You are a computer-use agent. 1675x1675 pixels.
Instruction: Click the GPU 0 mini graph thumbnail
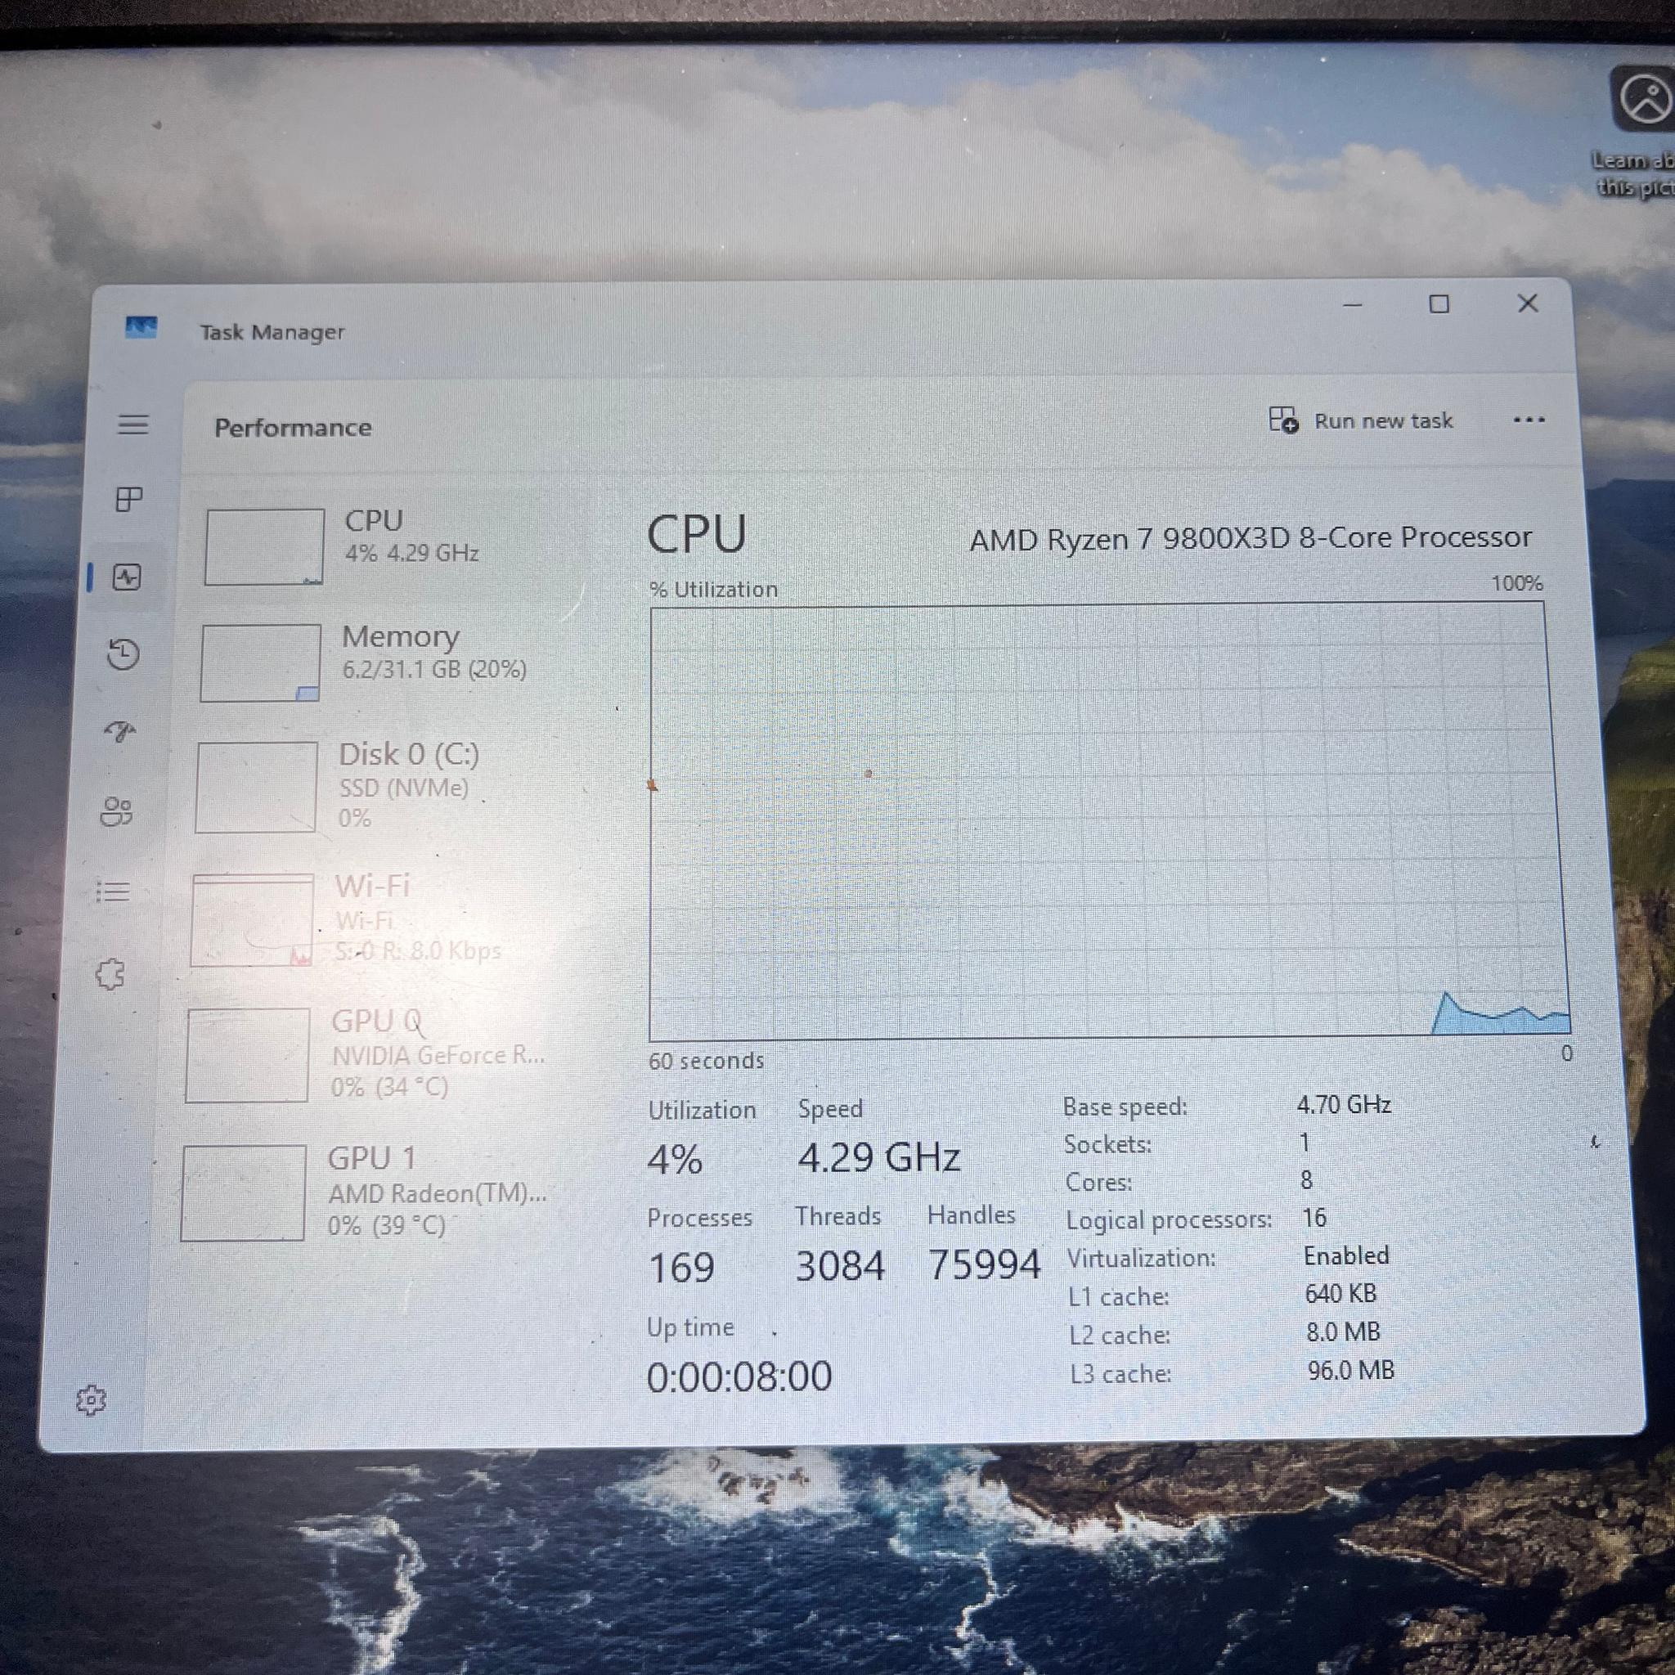click(247, 1055)
